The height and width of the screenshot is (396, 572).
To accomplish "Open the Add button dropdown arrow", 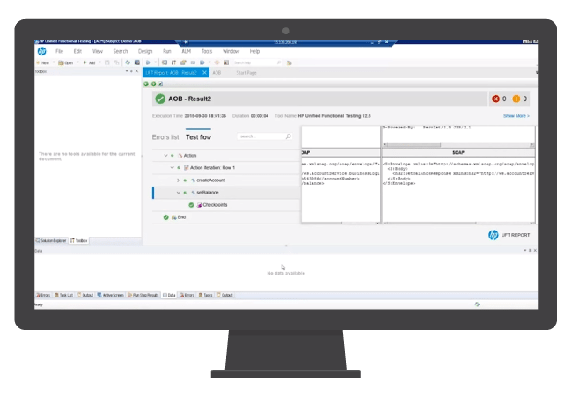I will [99, 62].
